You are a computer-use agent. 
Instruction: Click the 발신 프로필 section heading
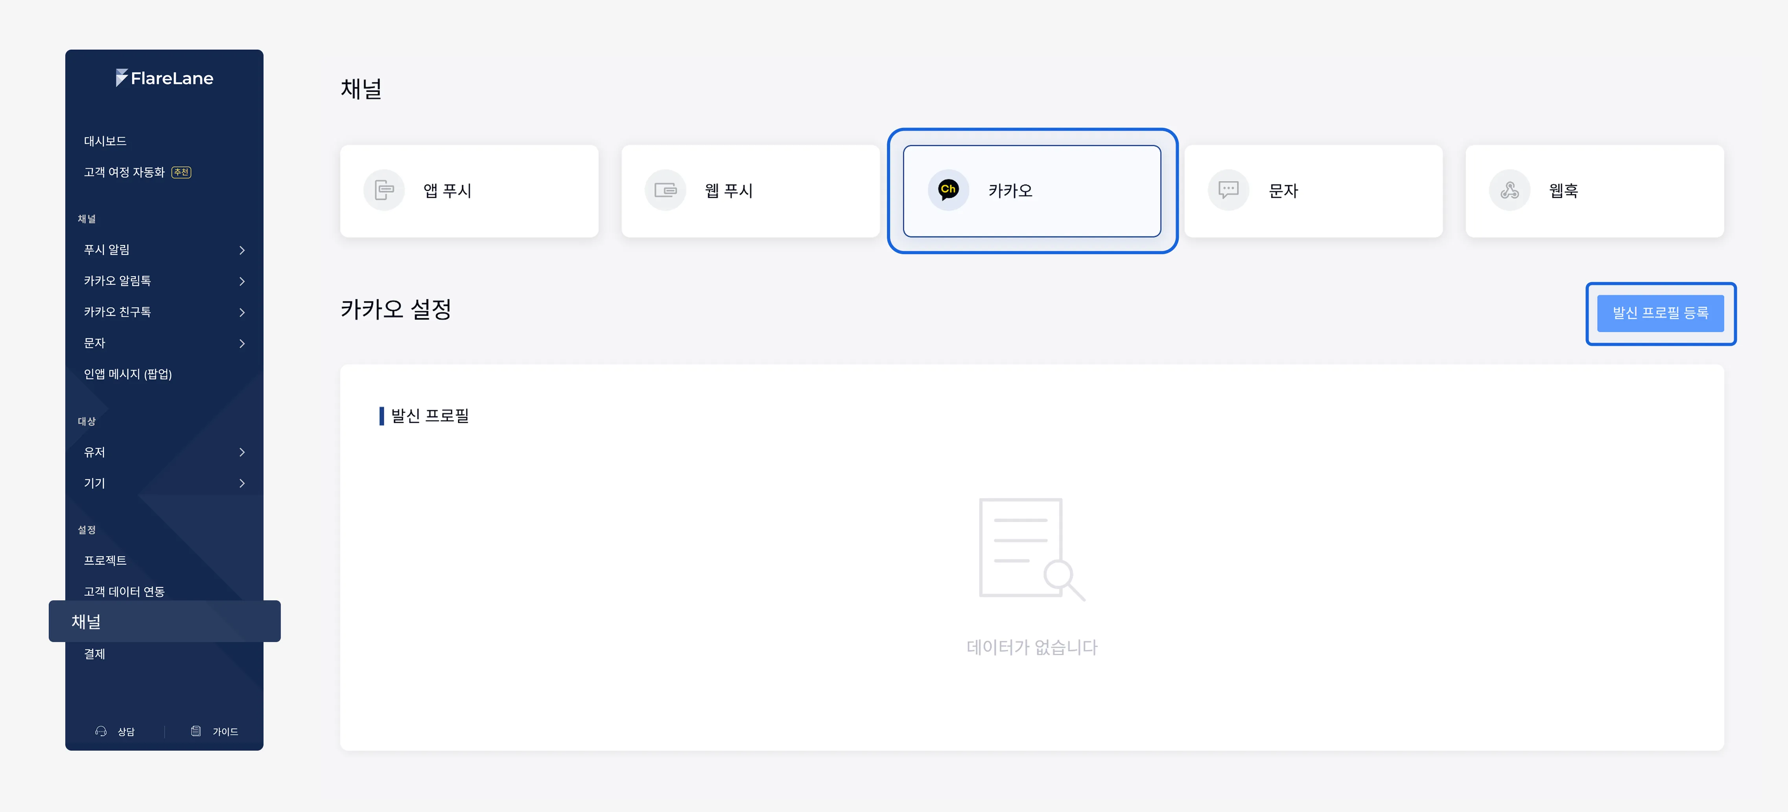point(429,416)
